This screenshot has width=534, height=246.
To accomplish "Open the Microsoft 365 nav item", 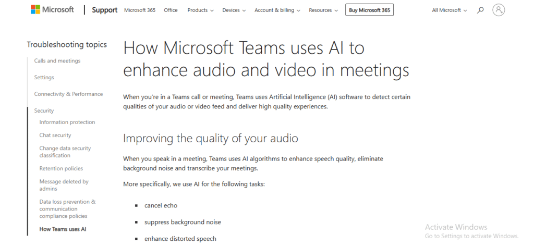I will pos(140,10).
